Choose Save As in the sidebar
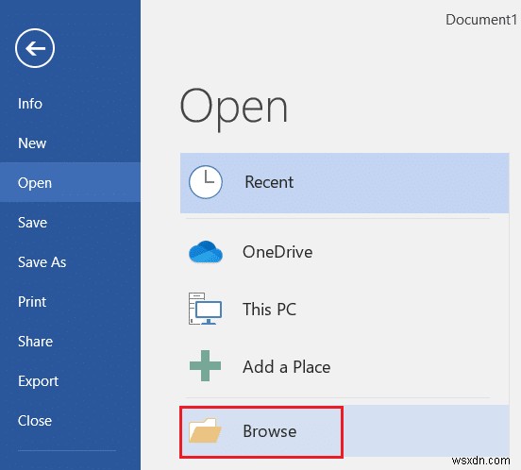This screenshot has height=470, width=521. 70,262
